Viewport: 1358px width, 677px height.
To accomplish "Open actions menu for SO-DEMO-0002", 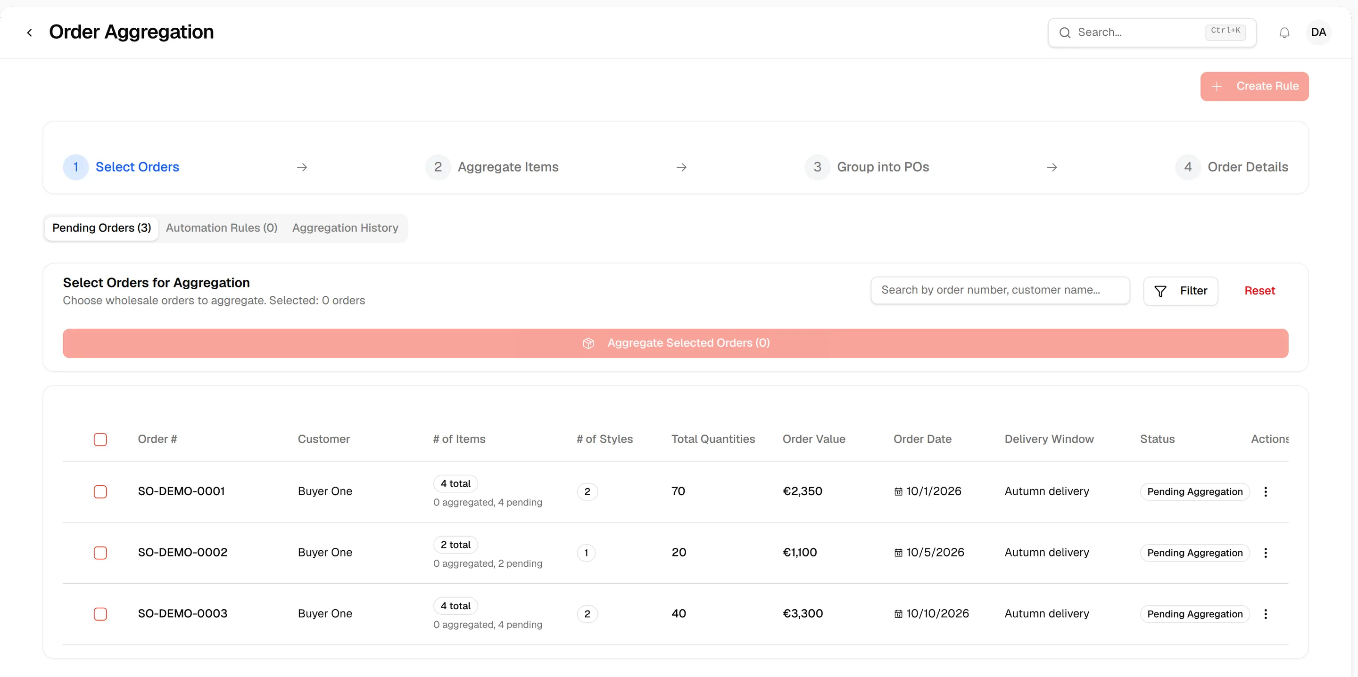I will [1265, 553].
